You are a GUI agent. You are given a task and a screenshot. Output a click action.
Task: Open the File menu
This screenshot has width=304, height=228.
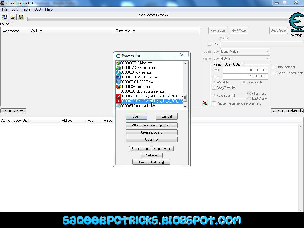(x=5, y=9)
